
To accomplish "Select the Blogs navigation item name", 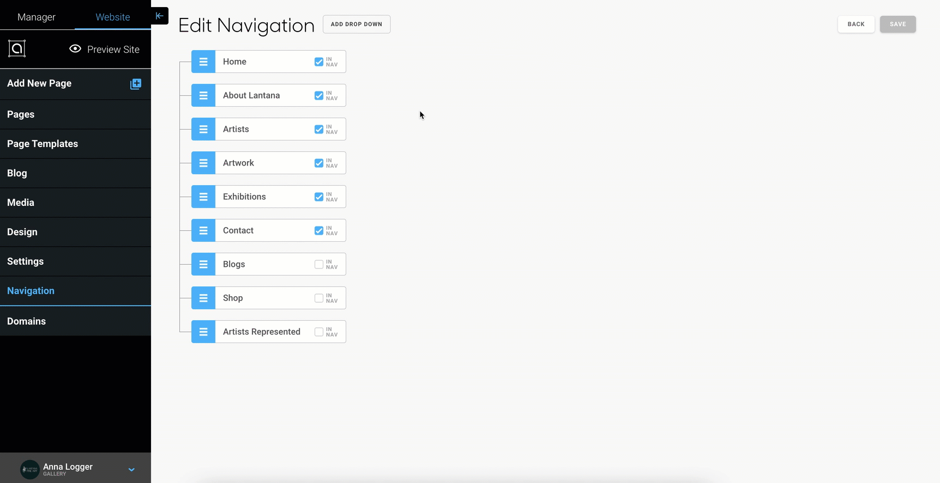I will point(234,264).
